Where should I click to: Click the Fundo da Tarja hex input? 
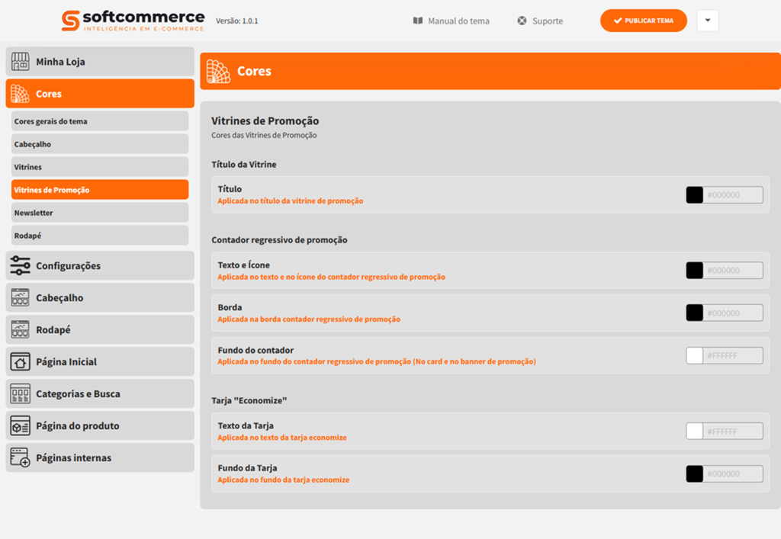pos(733,473)
